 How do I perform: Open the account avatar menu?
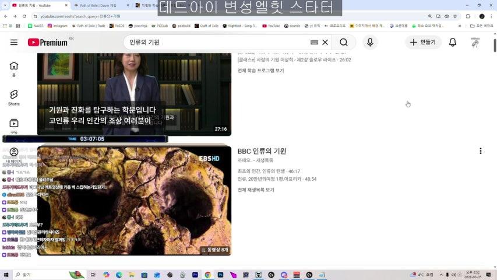click(x=475, y=43)
